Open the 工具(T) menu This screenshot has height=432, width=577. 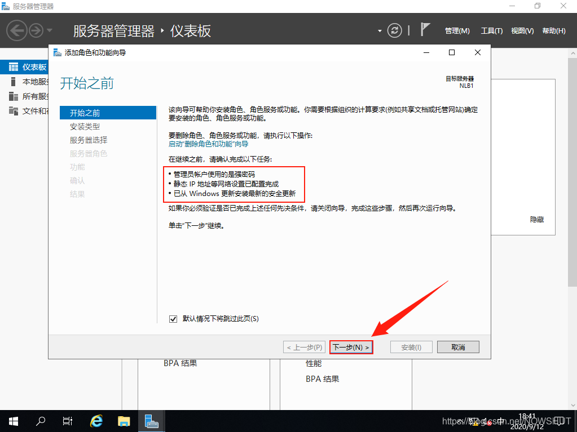(491, 31)
